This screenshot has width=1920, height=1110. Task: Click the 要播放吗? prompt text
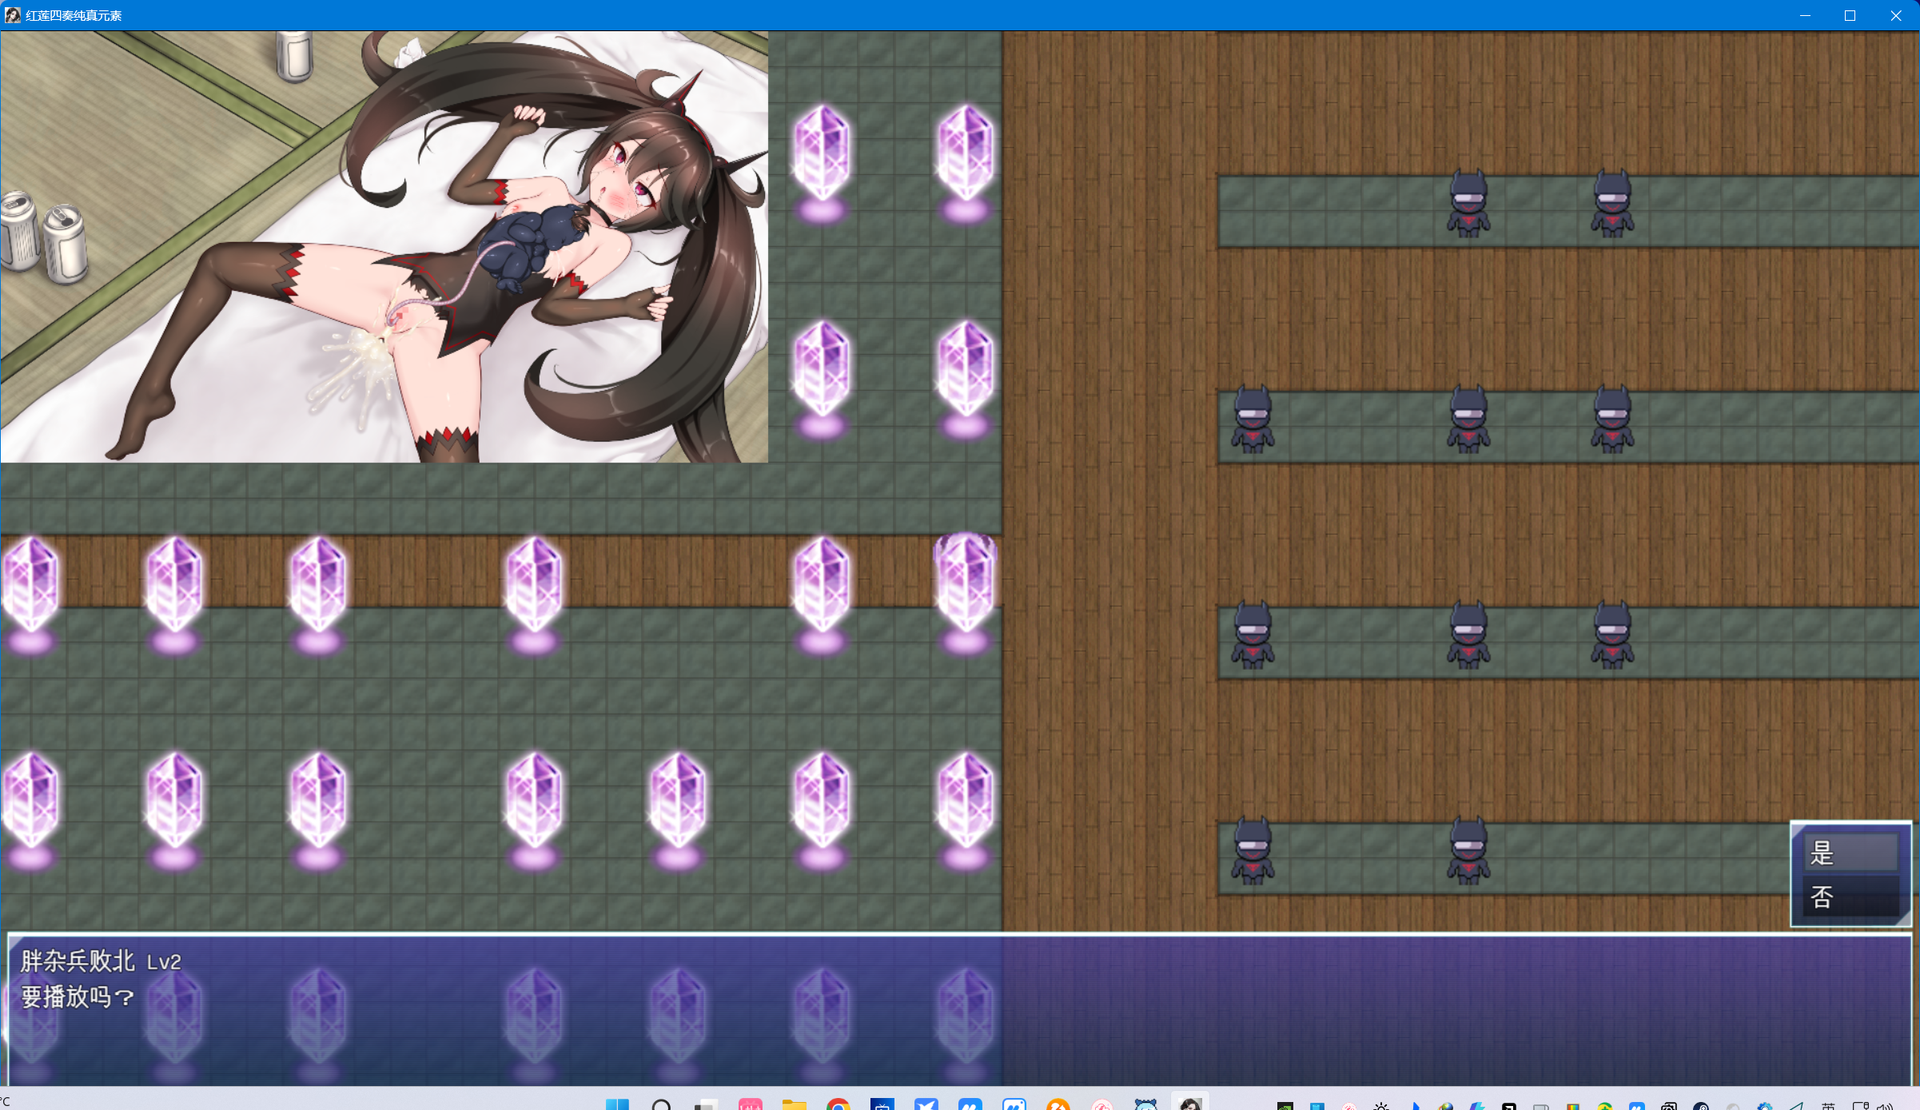click(78, 997)
